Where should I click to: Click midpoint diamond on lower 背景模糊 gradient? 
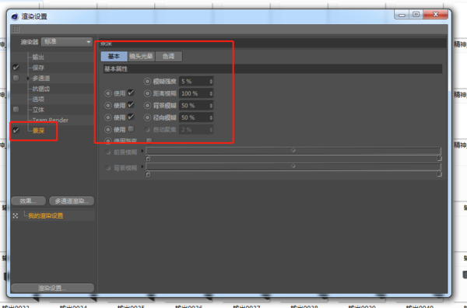tap(293, 166)
